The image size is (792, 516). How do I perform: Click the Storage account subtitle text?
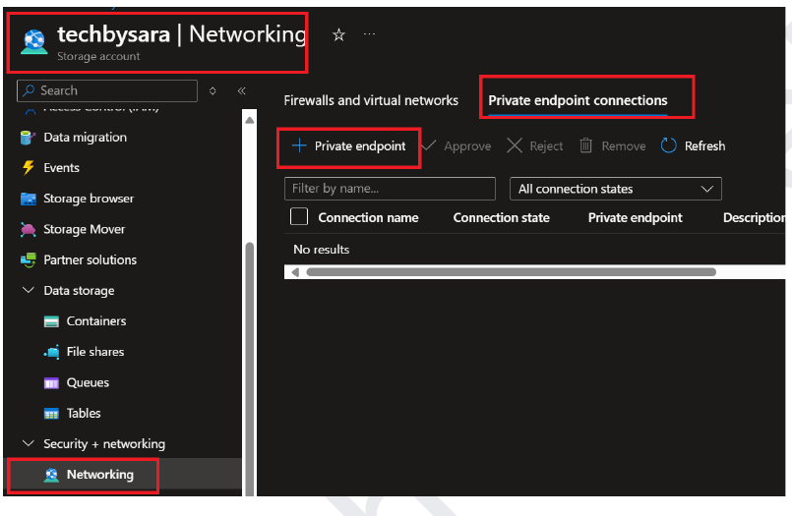98,56
